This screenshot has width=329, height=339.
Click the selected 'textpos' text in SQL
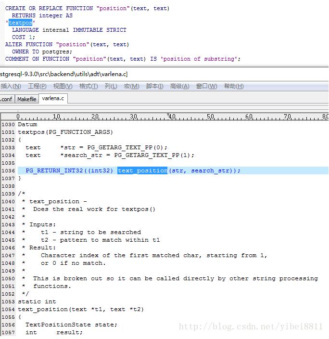[x=20, y=23]
